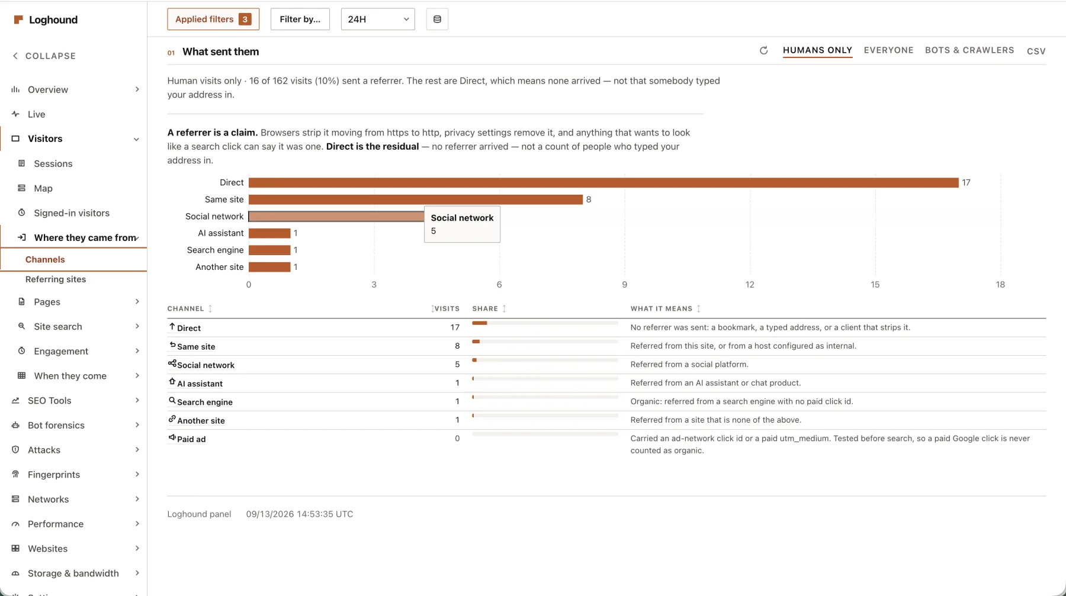Click the Site search magnifier icon
Image resolution: width=1066 pixels, height=596 pixels.
pos(22,326)
